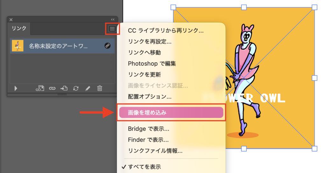Click the chain Relink icon in panel footer

click(52, 89)
